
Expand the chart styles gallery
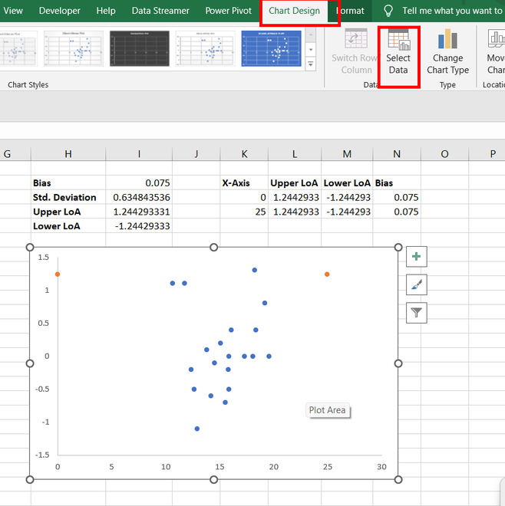click(x=311, y=64)
